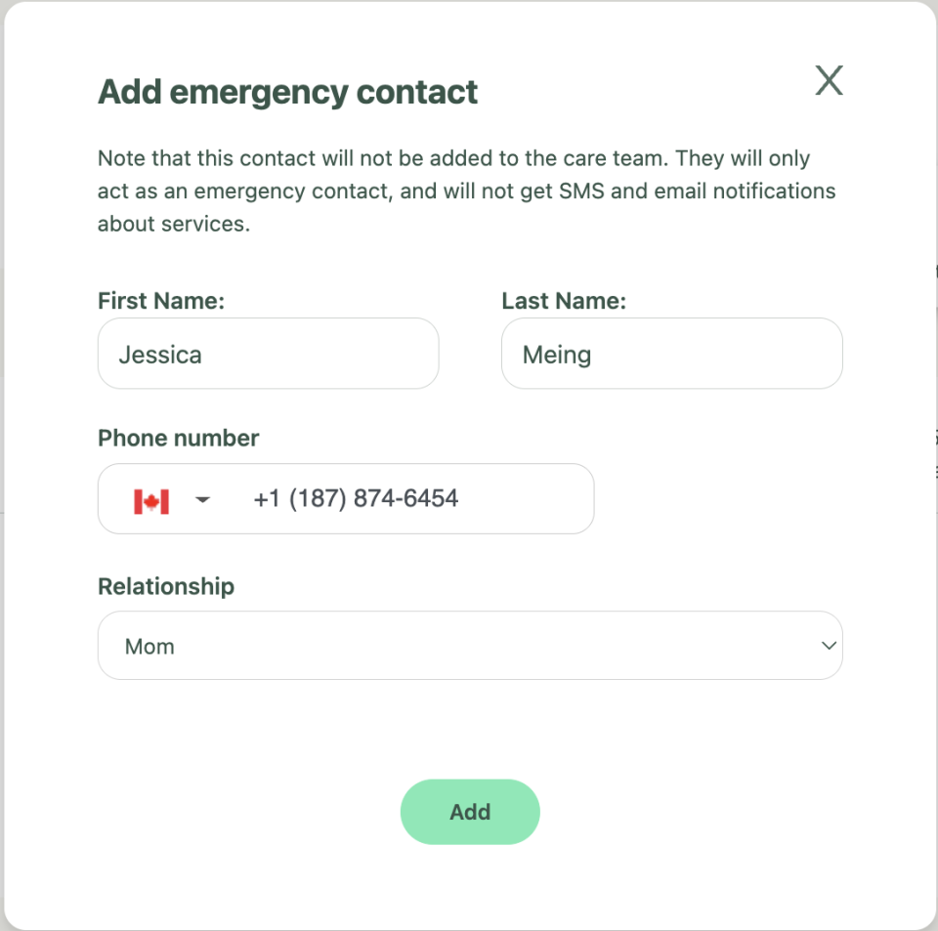The height and width of the screenshot is (931, 938).
Task: Click the 'First Name:' label
Action: point(161,301)
